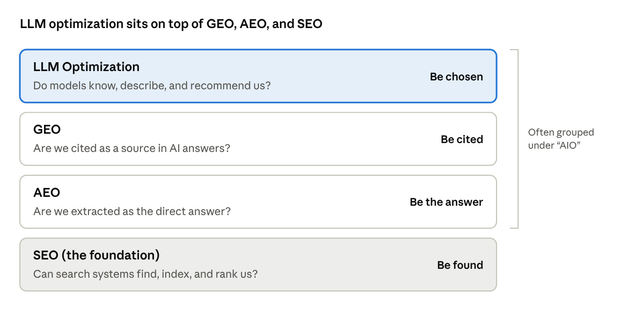Click the 'Be chosen' label
The width and height of the screenshot is (629, 317).
tap(456, 77)
